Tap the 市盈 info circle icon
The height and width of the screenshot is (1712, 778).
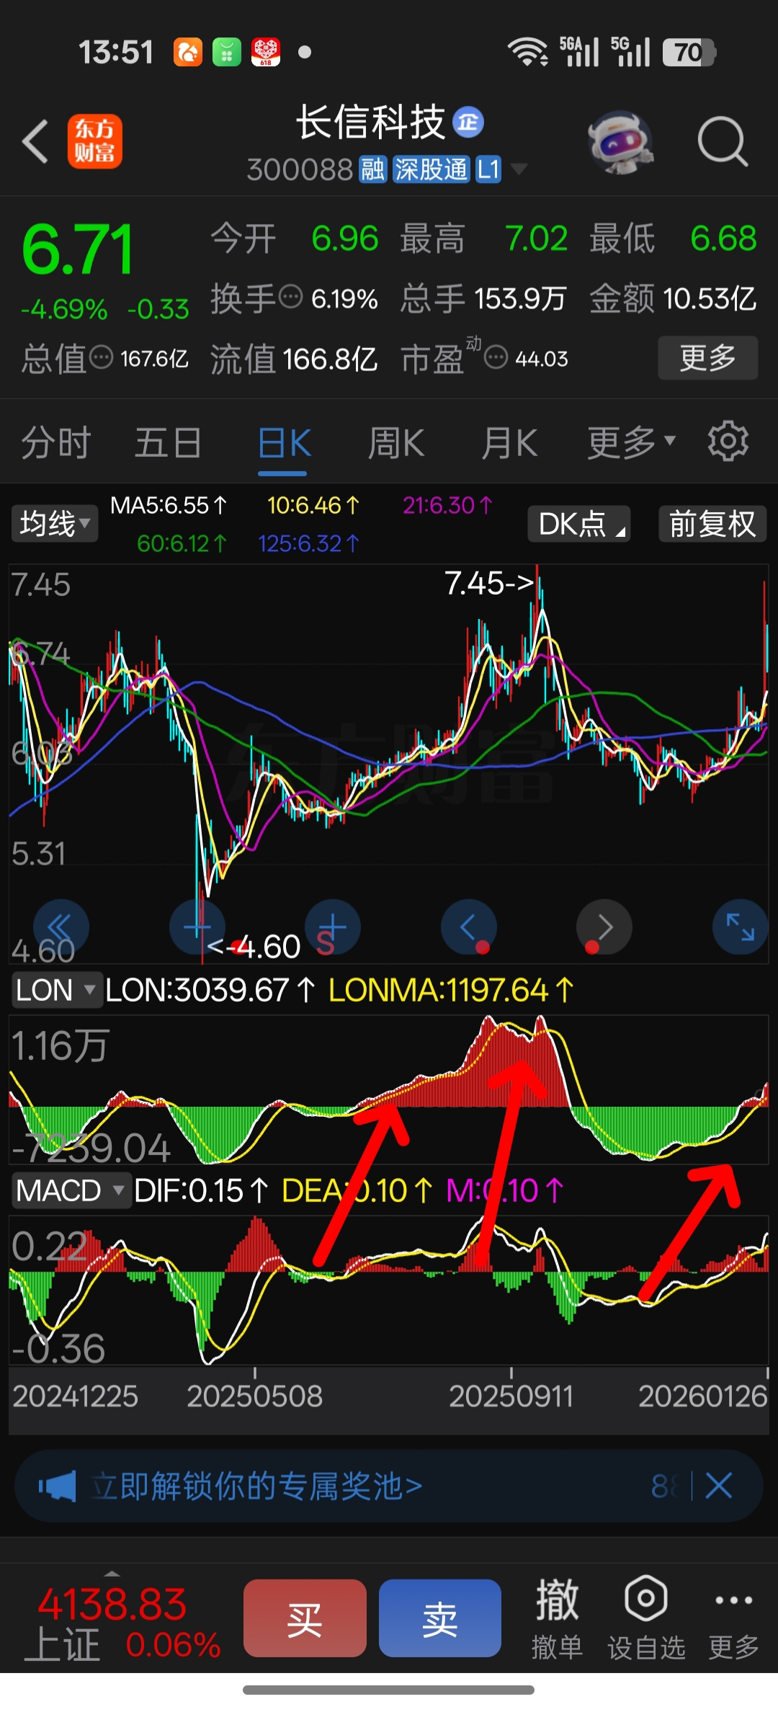(x=496, y=357)
